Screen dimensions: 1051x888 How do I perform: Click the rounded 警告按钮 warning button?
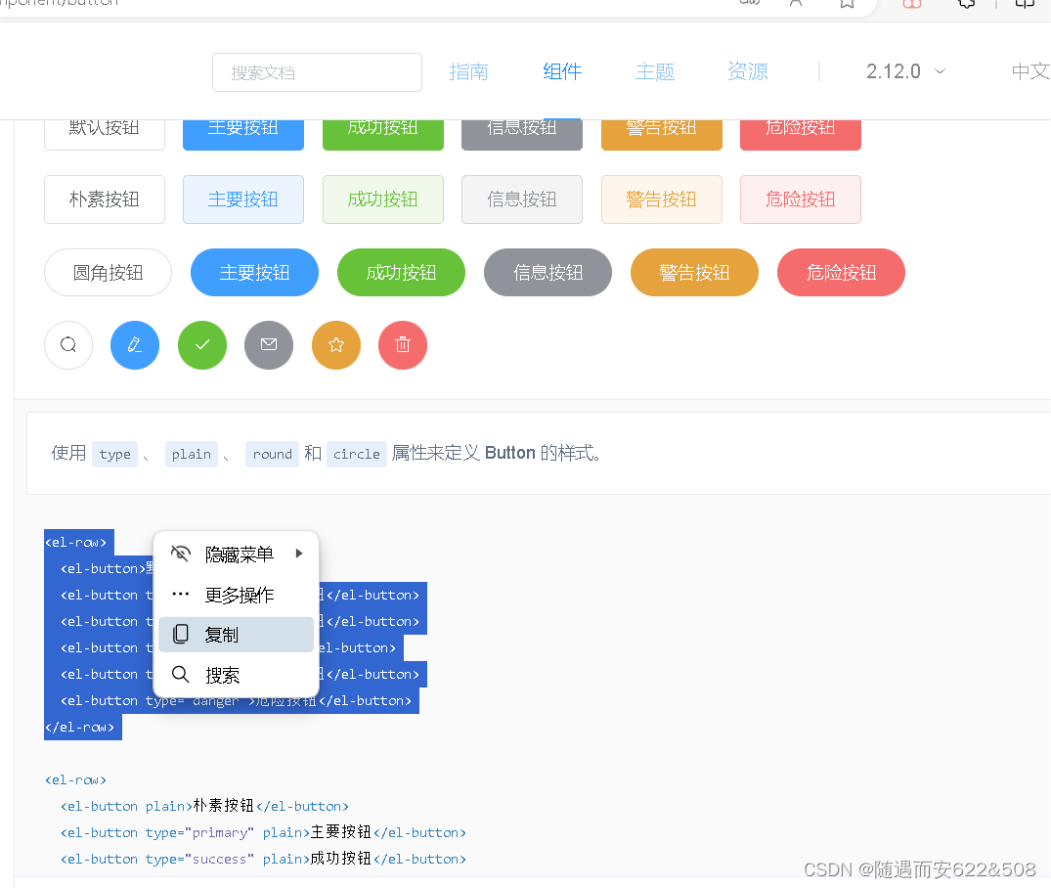(694, 272)
